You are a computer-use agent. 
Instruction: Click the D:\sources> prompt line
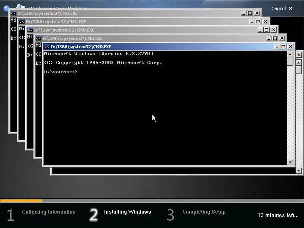point(60,72)
